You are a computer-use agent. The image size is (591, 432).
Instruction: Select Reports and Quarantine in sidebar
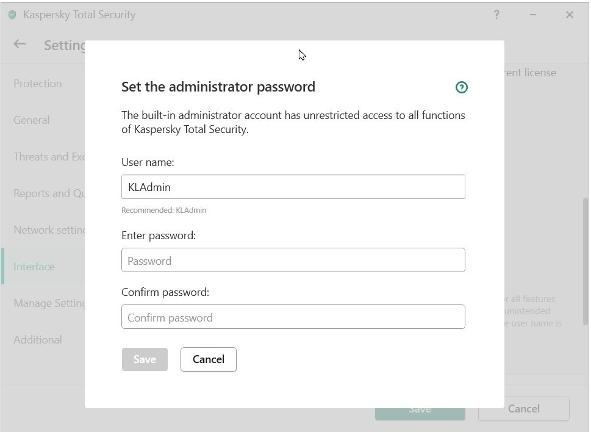(49, 193)
